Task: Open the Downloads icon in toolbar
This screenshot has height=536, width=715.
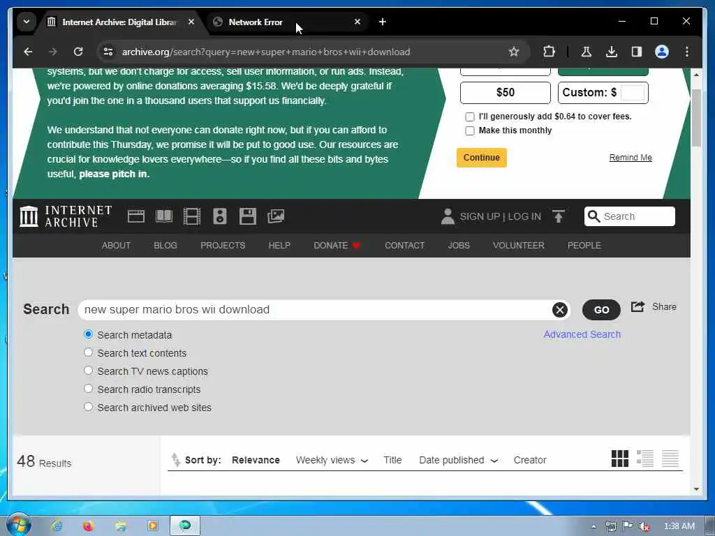Action: coord(612,52)
